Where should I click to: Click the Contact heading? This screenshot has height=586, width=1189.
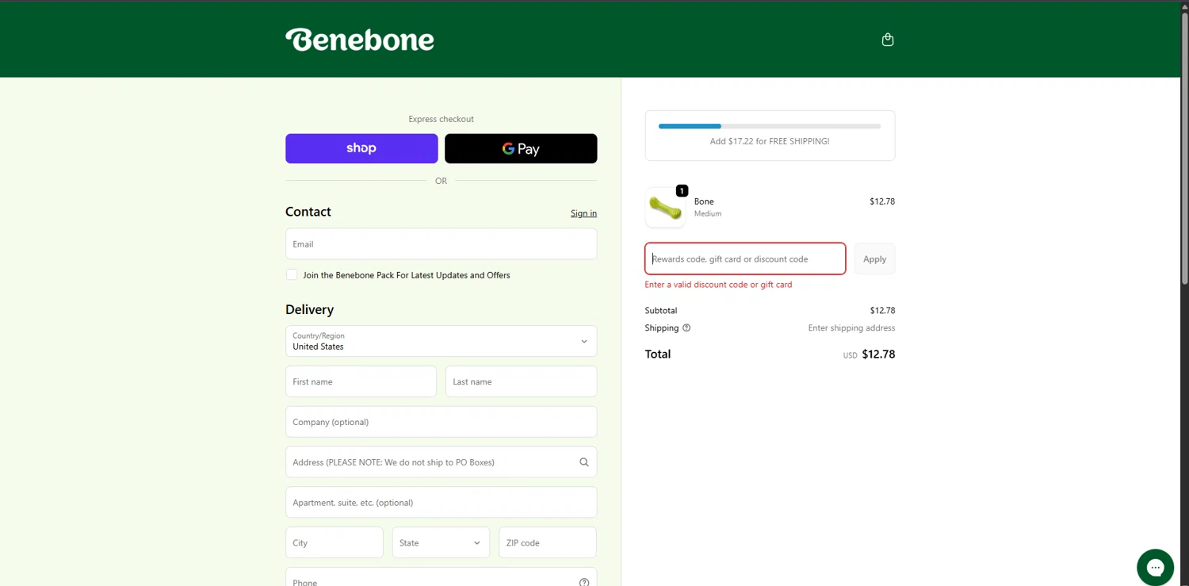pos(308,212)
